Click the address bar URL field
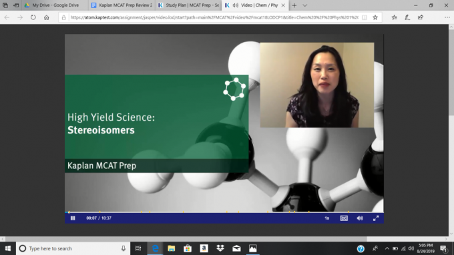This screenshot has width=454, height=255. 214,17
